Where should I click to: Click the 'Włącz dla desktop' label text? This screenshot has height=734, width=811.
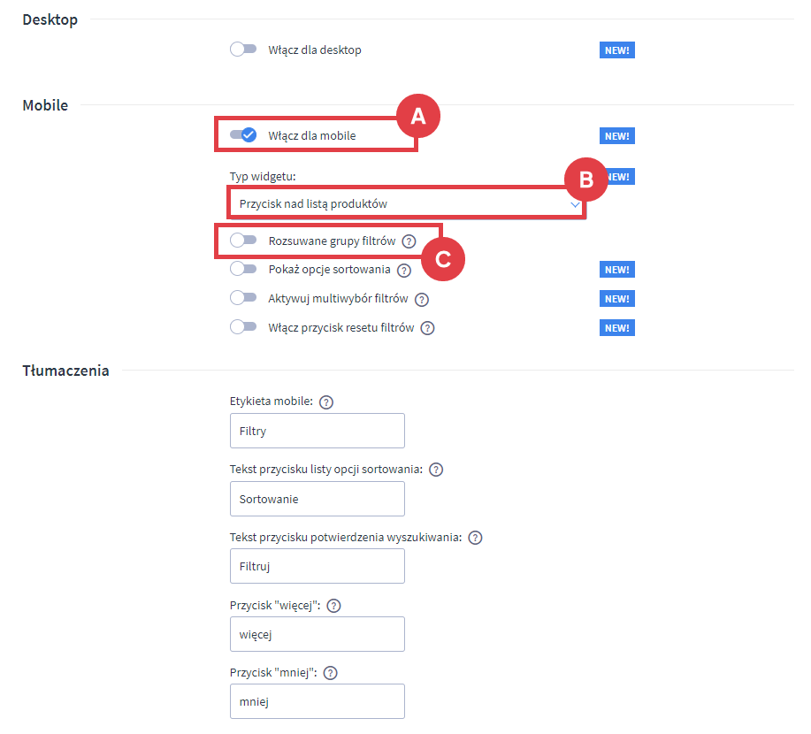coord(315,50)
